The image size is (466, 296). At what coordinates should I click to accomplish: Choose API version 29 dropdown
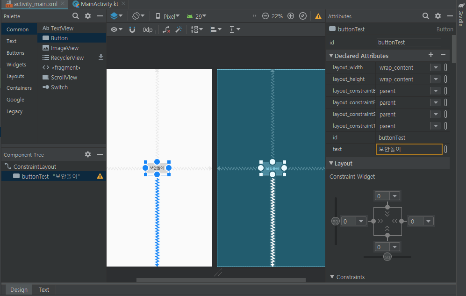click(x=196, y=16)
